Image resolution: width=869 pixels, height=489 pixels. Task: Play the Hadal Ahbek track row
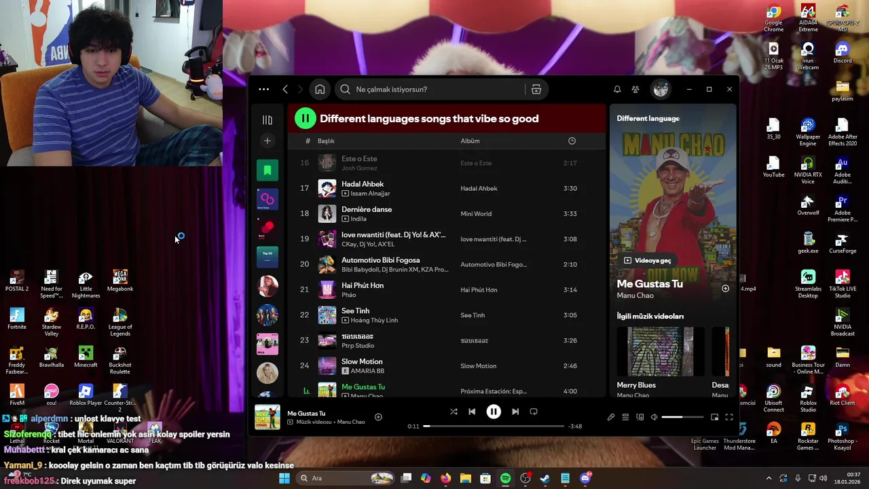445,188
